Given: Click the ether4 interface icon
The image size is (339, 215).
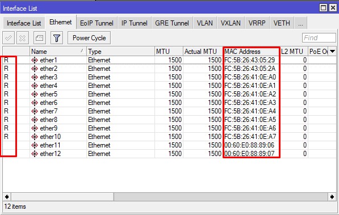Looking at the screenshot, I should pos(35,86).
